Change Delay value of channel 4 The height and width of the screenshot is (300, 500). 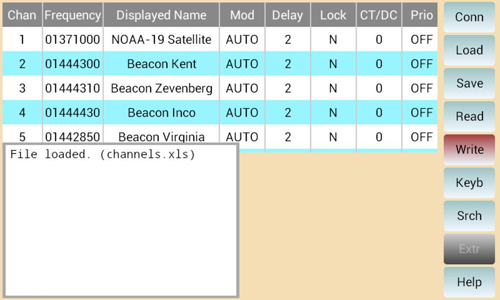pyautogui.click(x=288, y=113)
